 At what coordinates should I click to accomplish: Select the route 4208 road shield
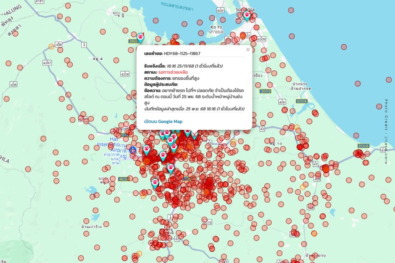point(125,73)
